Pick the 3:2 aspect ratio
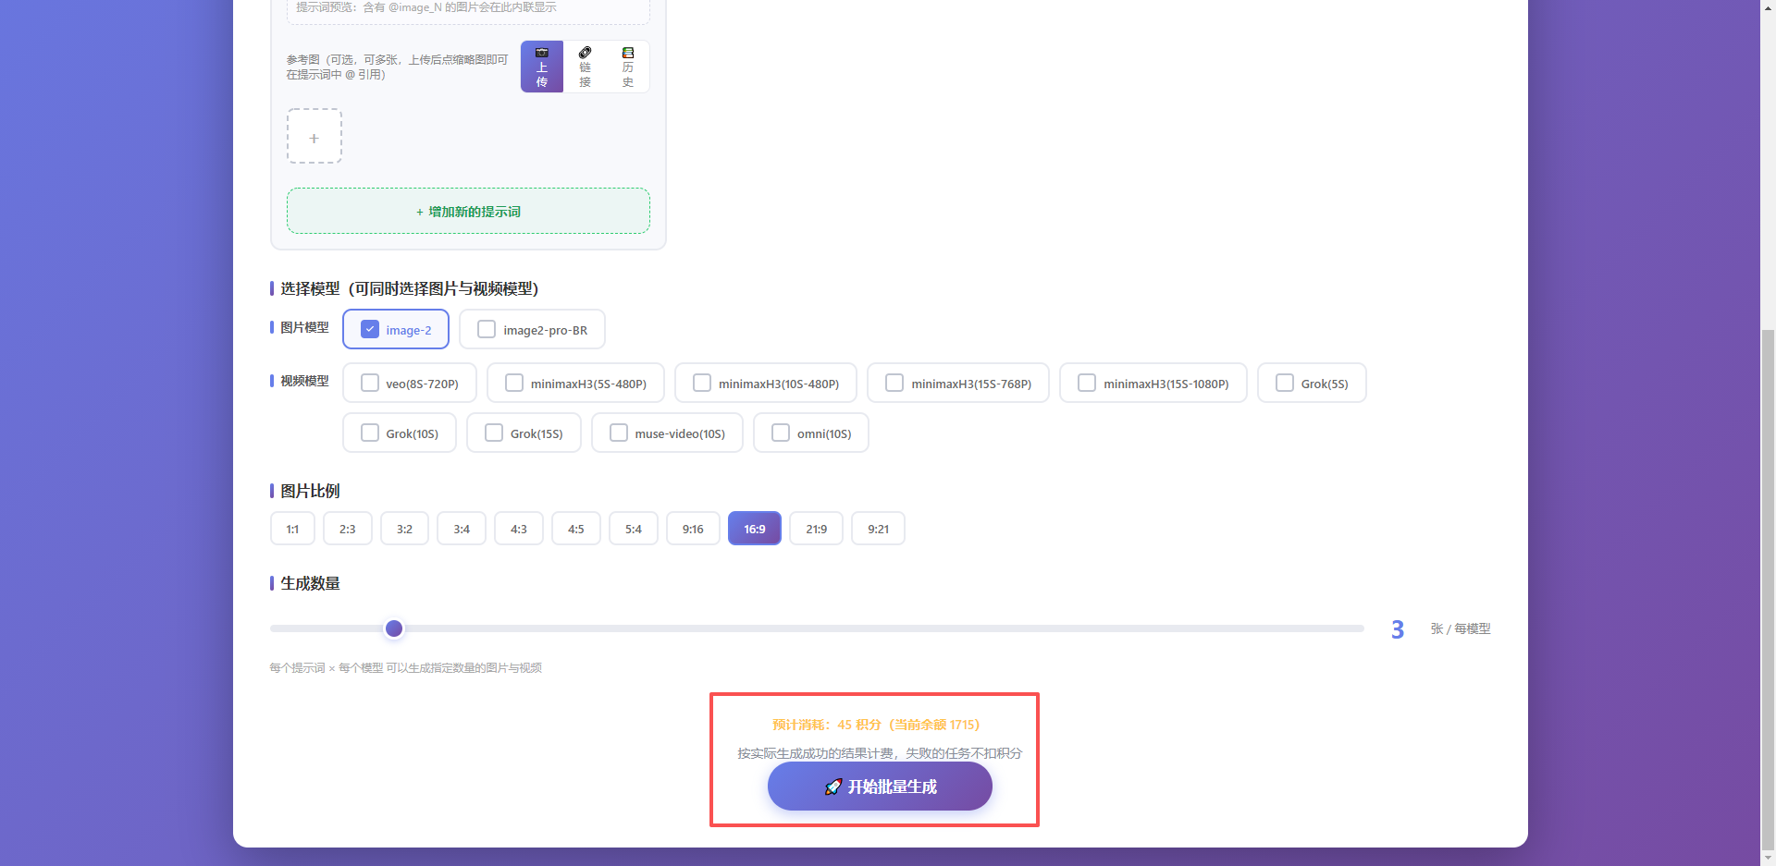The height and width of the screenshot is (866, 1776). pyautogui.click(x=404, y=529)
